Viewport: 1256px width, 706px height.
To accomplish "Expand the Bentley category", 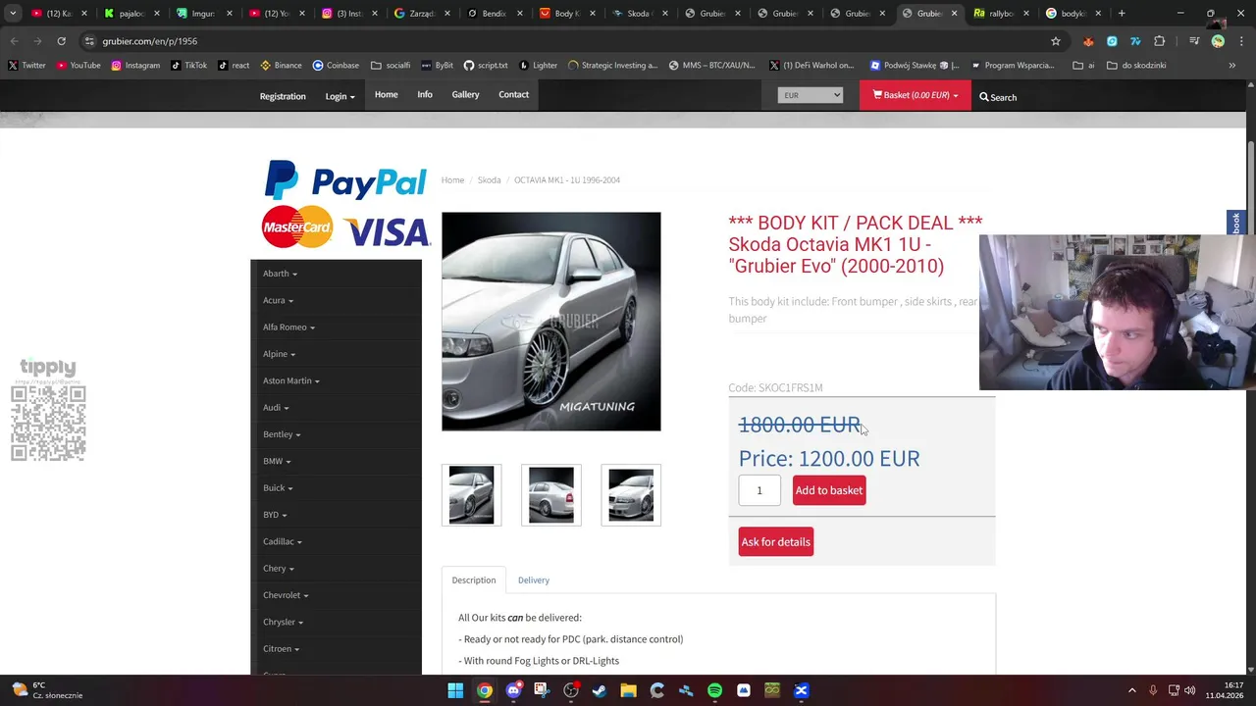I will 282,434.
